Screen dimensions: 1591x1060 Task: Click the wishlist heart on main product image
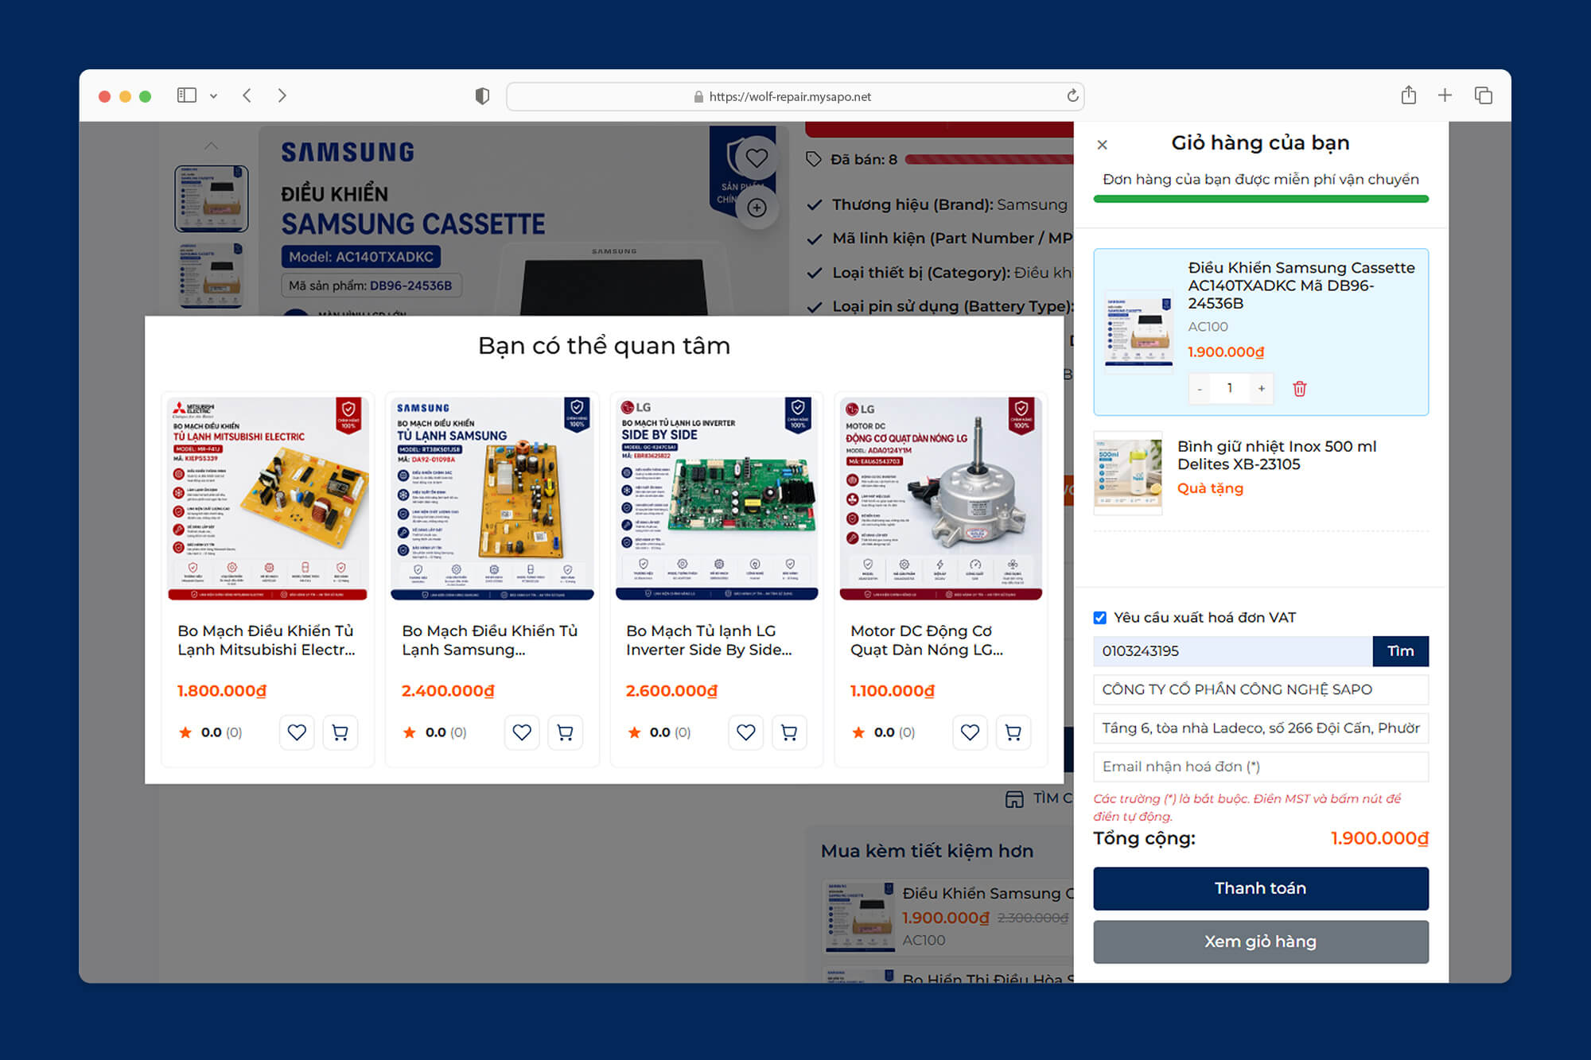click(x=757, y=158)
